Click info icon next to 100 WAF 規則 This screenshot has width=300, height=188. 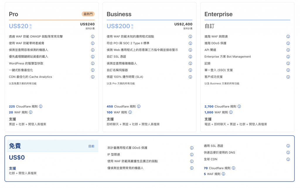[x=130, y=112]
